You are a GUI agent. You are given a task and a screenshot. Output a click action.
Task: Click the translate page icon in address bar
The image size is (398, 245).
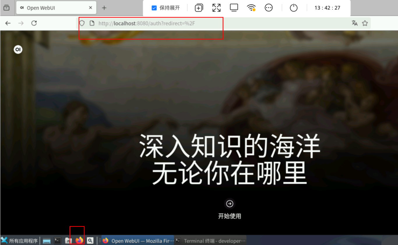[355, 23]
